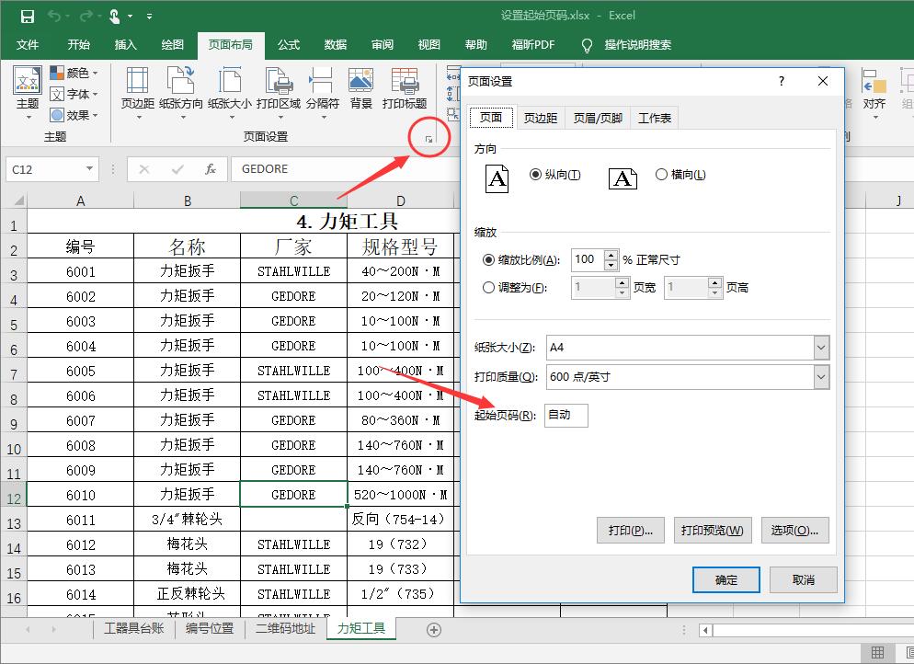Switch to the 页眉/页脚 dialog tab
914x664 pixels.
599,118
